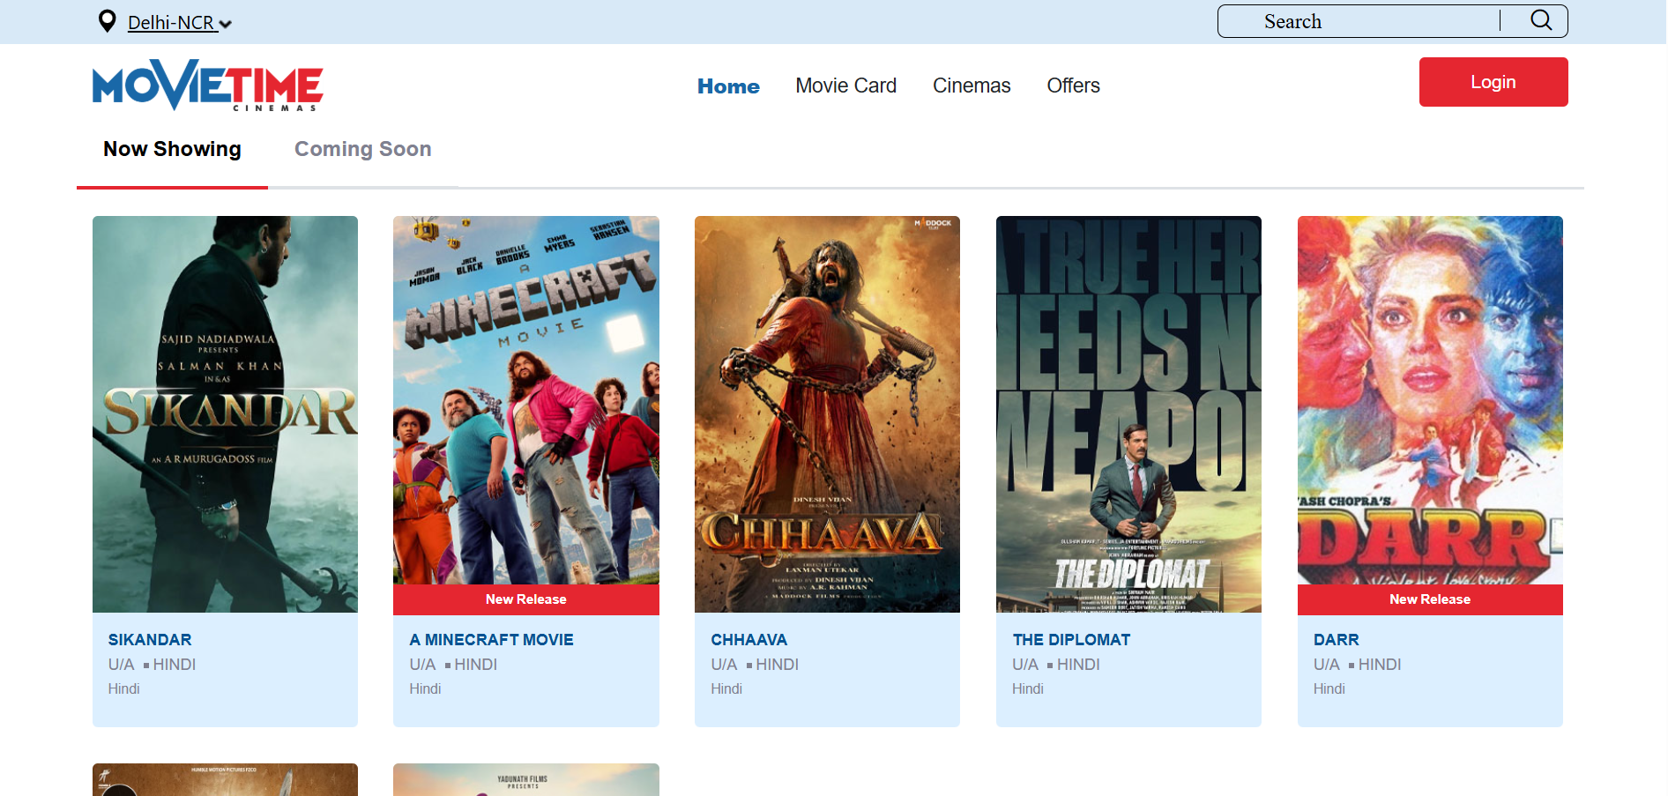Screen dimensions: 1668x796
Task: Click the HINDI label under A Minecraft Movie
Action: pos(476,665)
